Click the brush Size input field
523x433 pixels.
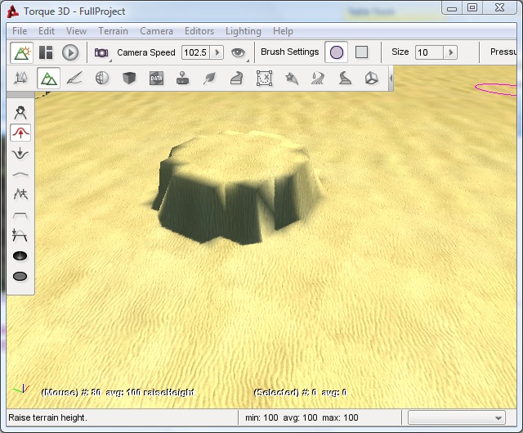tap(428, 52)
